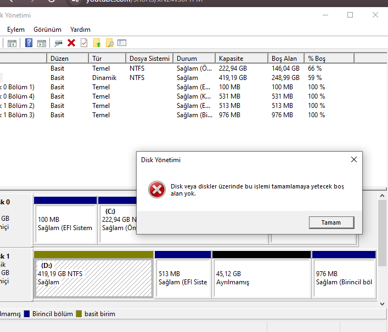Select the Sağlam (K... status cell

pos(194,96)
